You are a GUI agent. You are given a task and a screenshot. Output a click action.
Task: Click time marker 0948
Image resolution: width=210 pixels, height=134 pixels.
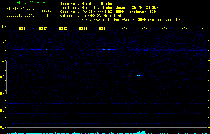tap(163, 29)
